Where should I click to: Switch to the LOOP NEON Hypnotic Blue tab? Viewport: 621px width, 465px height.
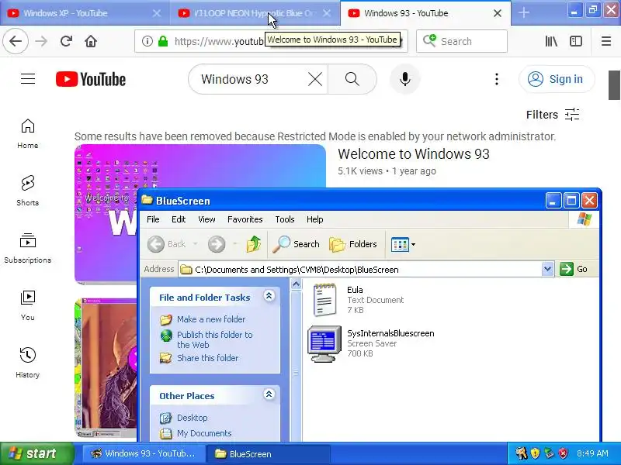pyautogui.click(x=254, y=13)
